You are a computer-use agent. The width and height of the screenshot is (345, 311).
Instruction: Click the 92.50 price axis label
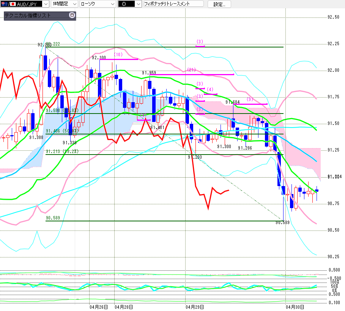(x=334, y=17)
